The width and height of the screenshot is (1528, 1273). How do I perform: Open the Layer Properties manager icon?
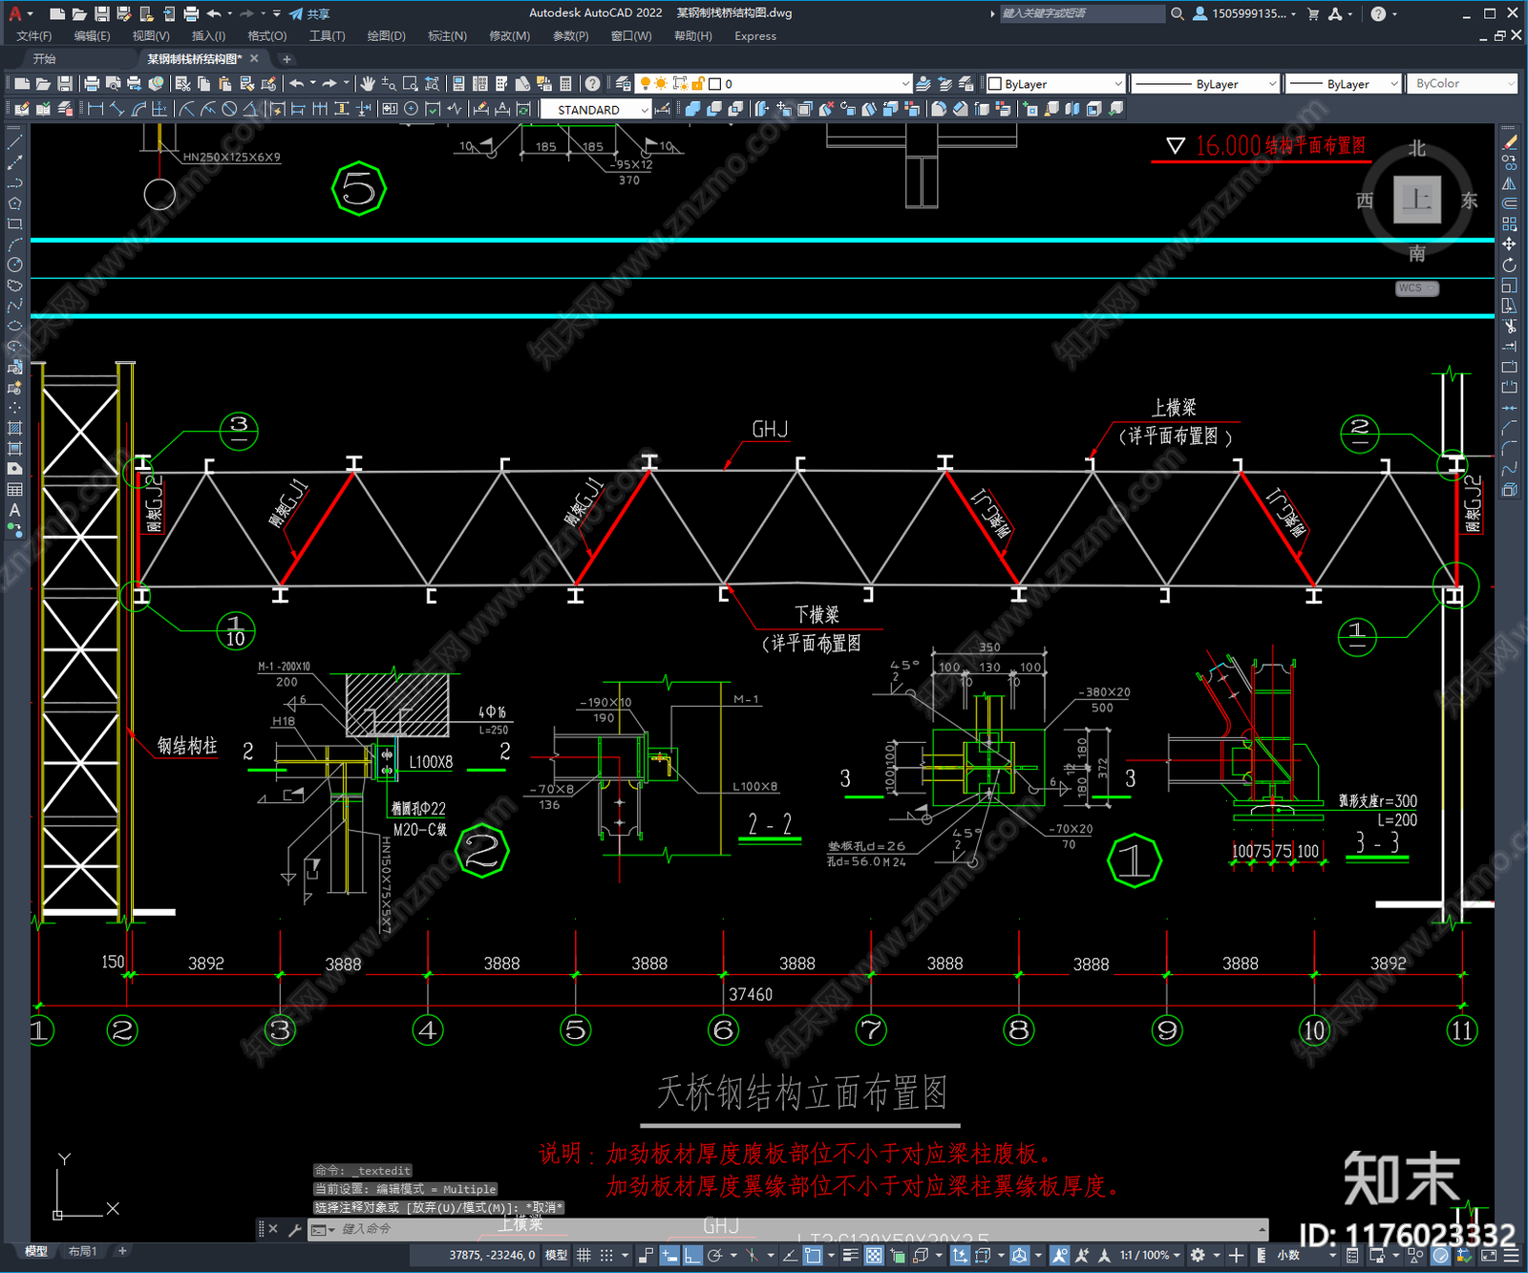(623, 84)
